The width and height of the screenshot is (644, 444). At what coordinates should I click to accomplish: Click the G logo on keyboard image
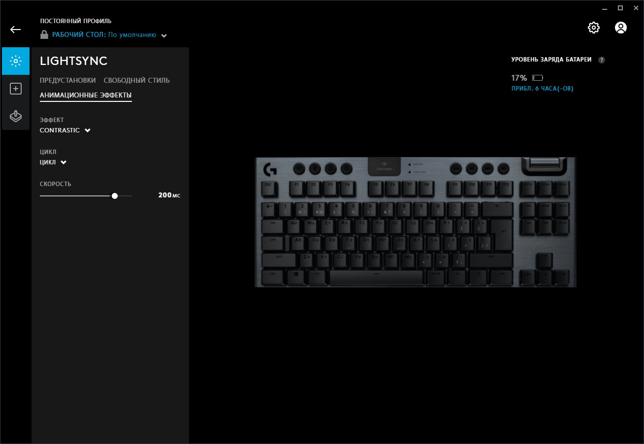pos(270,170)
